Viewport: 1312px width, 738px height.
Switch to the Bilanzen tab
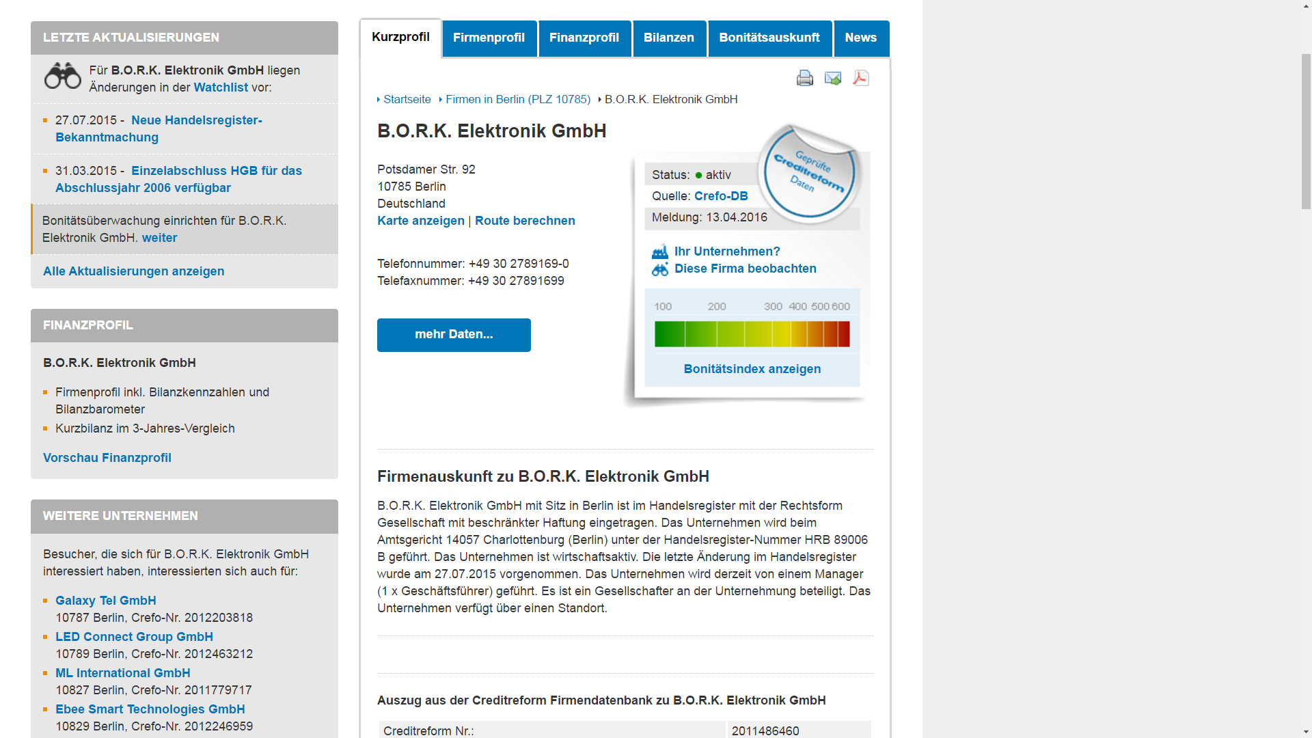pos(669,38)
